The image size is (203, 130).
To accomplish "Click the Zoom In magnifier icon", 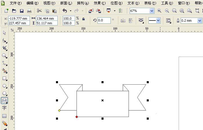I will coord(159,11).
